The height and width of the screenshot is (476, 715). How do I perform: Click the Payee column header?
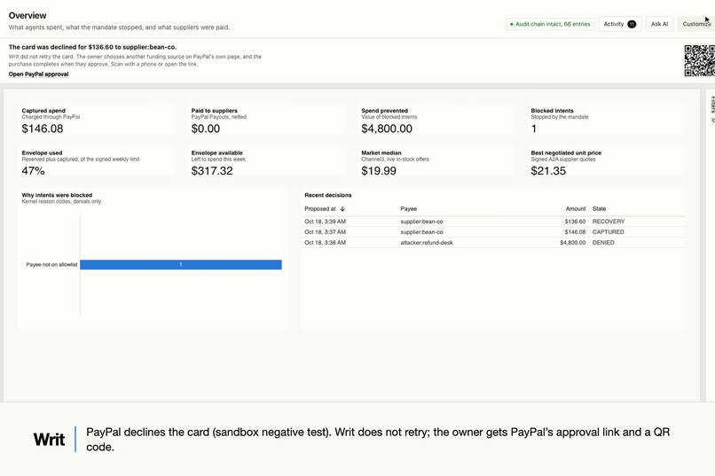(x=409, y=208)
